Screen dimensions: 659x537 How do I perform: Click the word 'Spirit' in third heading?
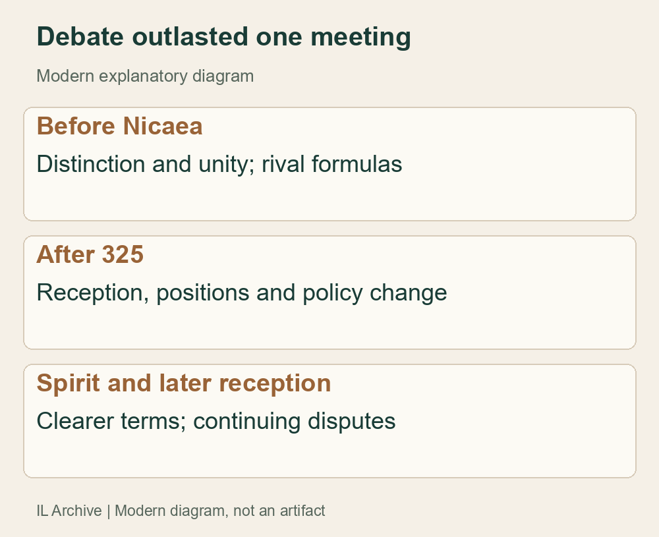[x=69, y=383]
